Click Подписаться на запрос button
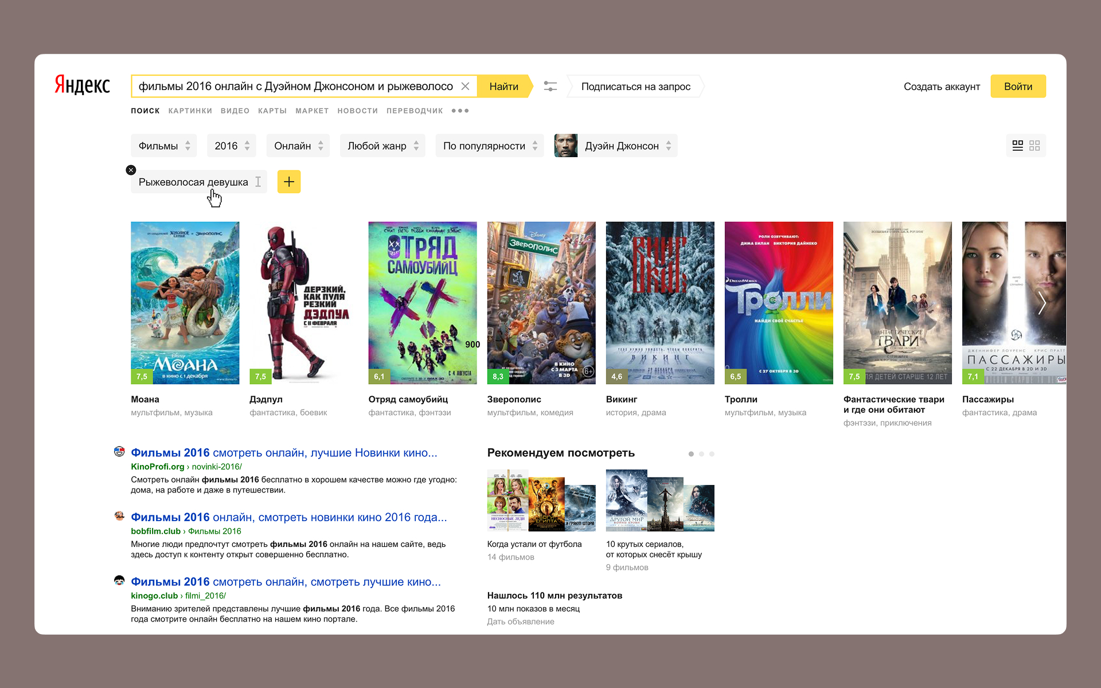This screenshot has width=1101, height=688. (635, 86)
